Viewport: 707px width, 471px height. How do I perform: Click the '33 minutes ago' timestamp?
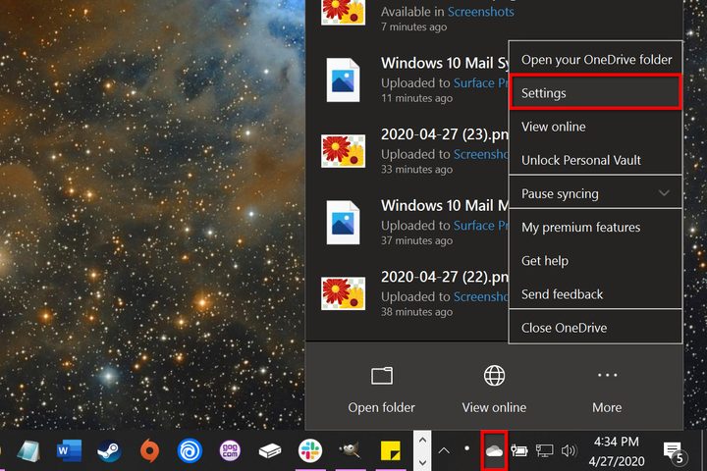(x=416, y=170)
